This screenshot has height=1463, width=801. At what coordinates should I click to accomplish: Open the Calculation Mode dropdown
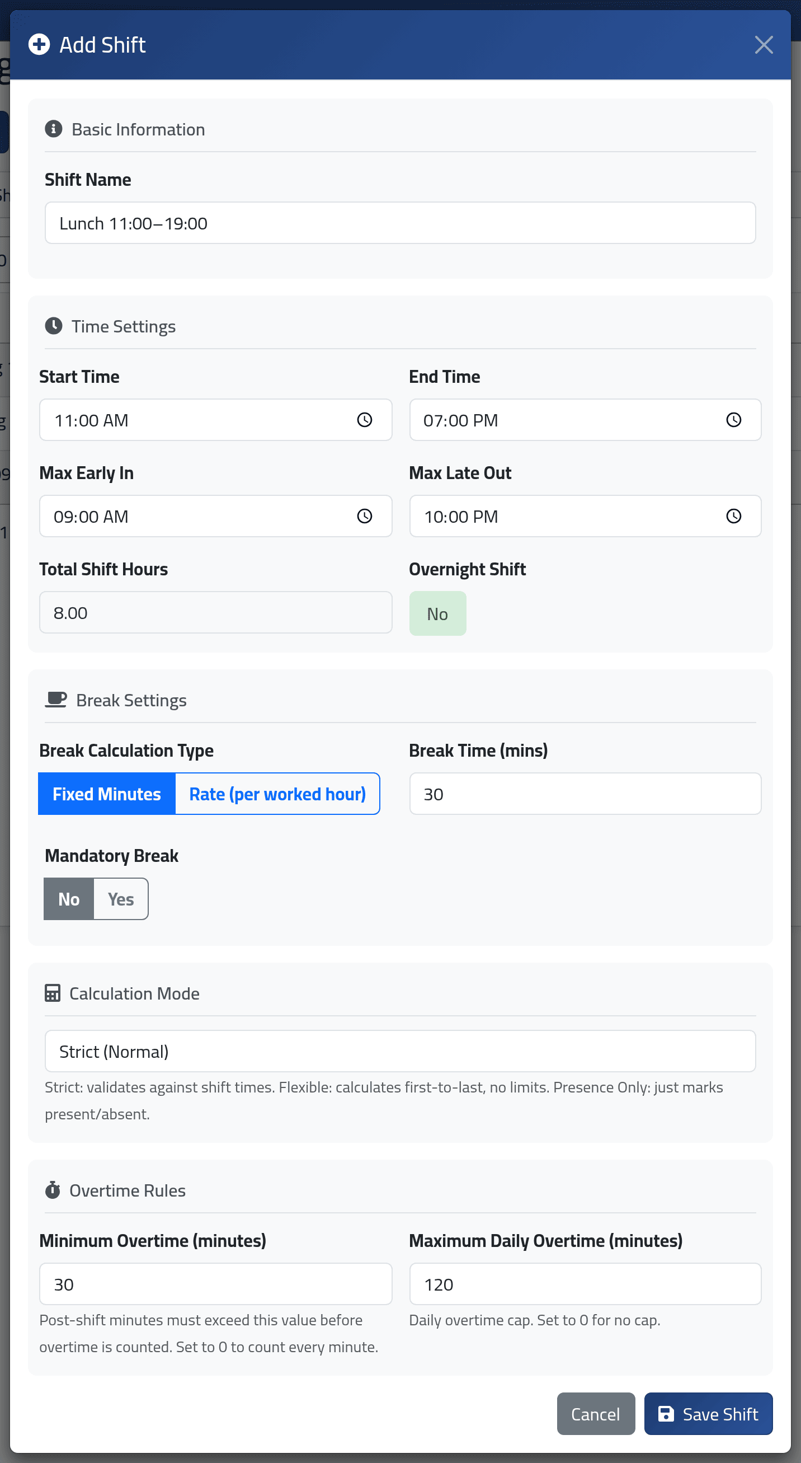coord(400,1051)
